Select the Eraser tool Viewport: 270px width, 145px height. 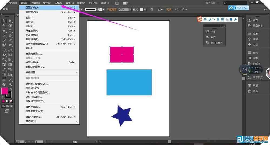[10, 45]
